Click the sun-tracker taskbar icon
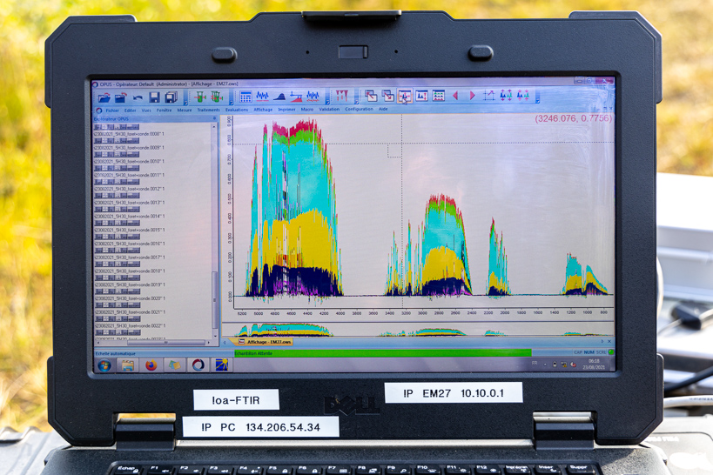Image resolution: width=713 pixels, height=475 pixels. (x=222, y=365)
